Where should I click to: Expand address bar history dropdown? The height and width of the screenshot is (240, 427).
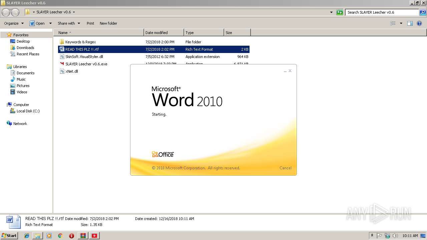pyautogui.click(x=331, y=12)
